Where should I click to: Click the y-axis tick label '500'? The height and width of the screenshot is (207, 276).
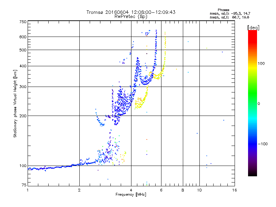(23, 50)
